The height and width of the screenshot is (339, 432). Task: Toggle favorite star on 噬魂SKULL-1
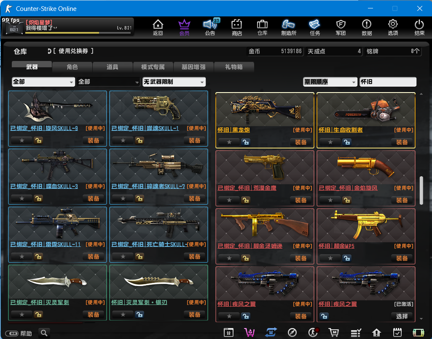coord(123,140)
